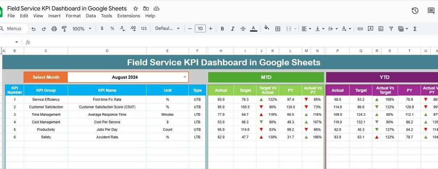
Task: Click the increase font size plus button
Action: pyautogui.click(x=211, y=29)
